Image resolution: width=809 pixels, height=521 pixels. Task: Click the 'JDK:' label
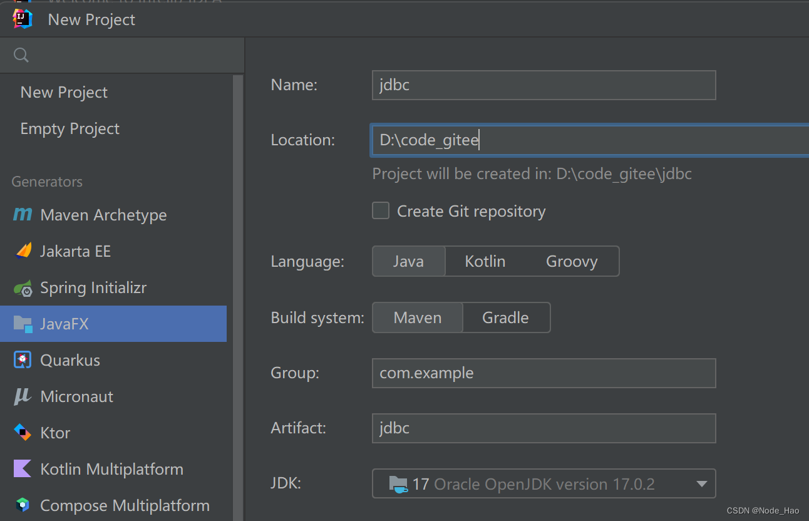pos(286,483)
